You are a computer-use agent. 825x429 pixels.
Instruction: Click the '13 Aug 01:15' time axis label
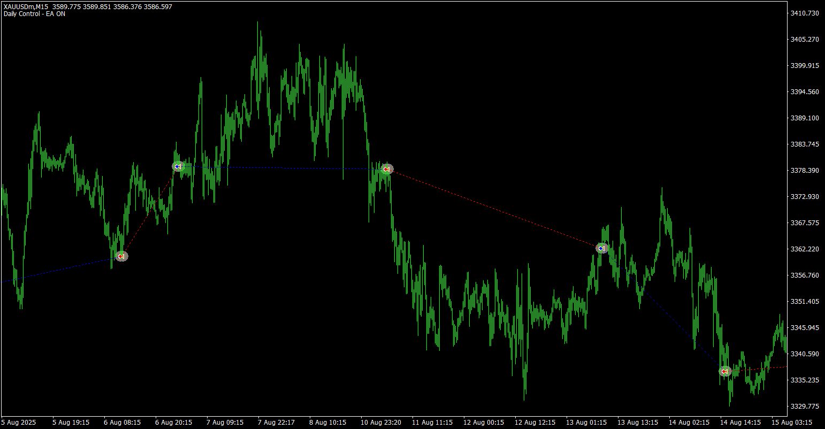[x=586, y=422]
